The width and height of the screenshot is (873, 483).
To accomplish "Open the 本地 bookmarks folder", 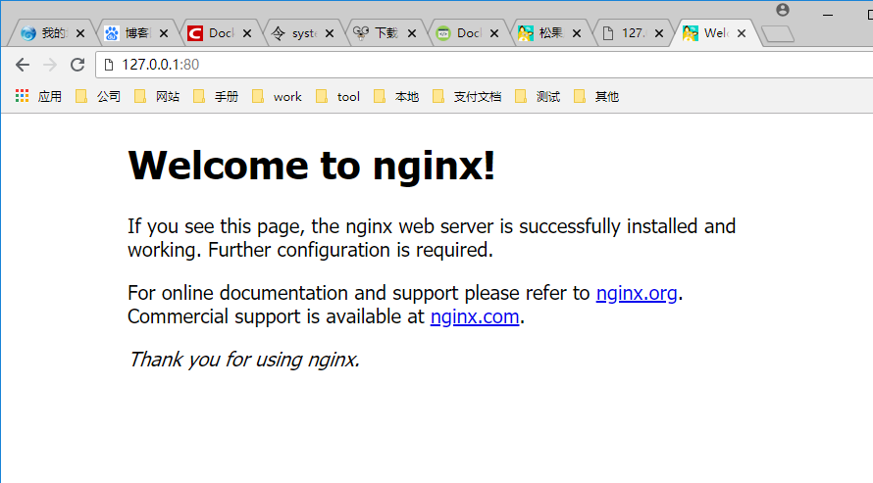I will point(396,97).
